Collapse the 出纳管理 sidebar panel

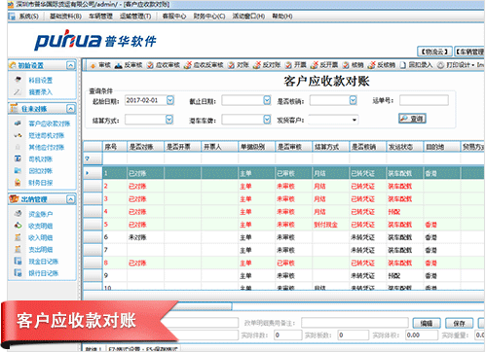(x=70, y=199)
